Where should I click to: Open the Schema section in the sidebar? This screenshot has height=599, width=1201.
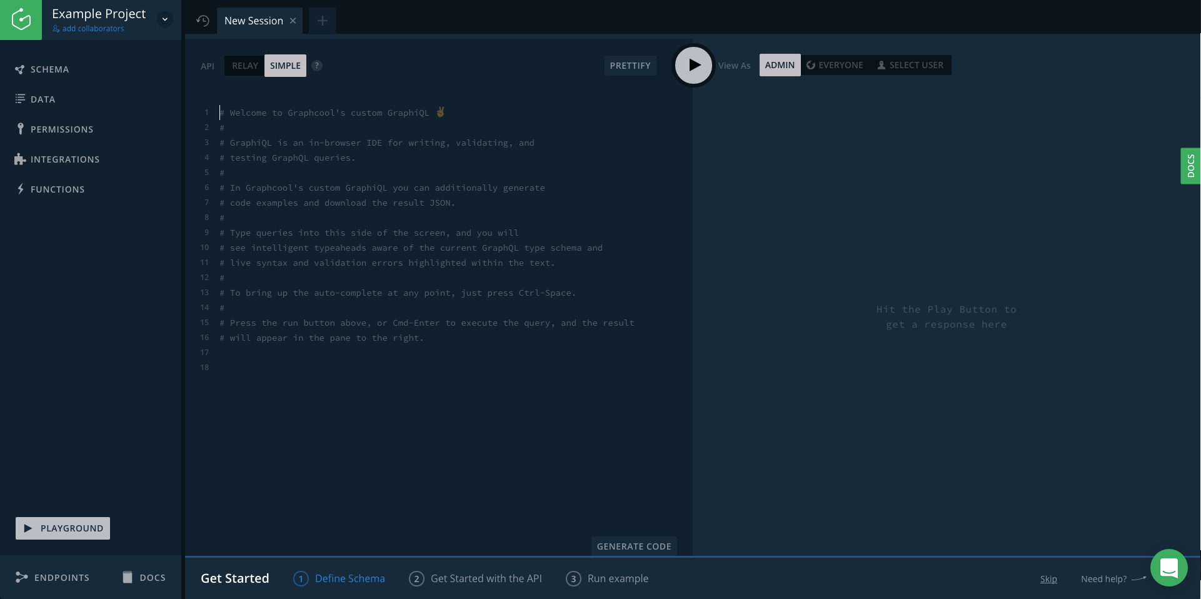tap(49, 69)
